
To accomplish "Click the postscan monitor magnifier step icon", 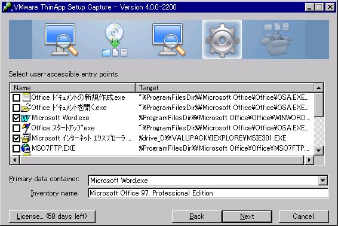I will (168, 39).
